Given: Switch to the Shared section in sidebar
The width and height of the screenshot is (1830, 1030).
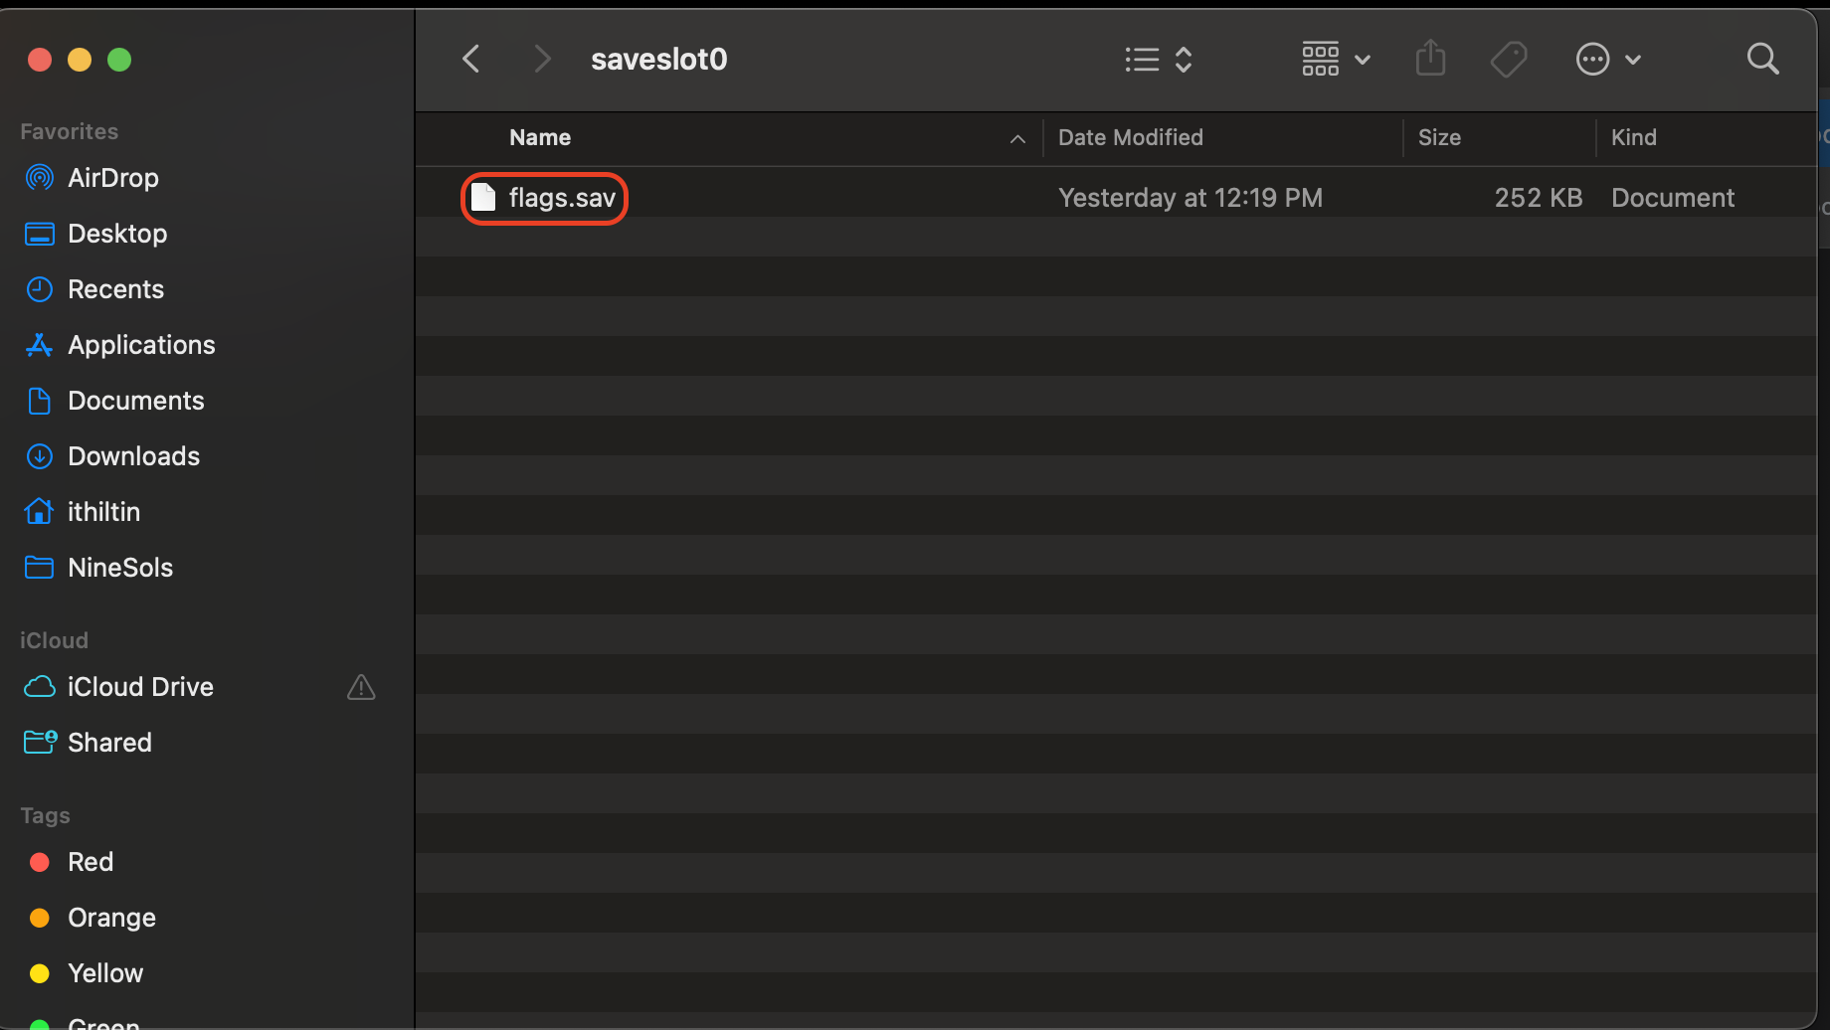Looking at the screenshot, I should click(x=109, y=743).
